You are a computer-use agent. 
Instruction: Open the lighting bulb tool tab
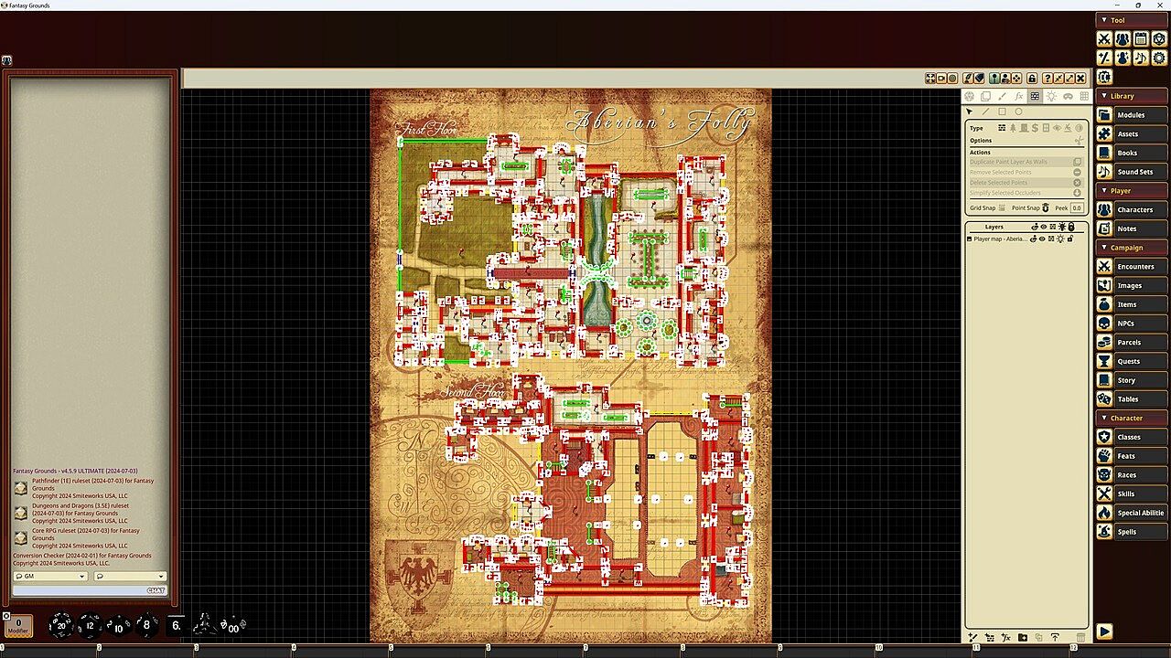pyautogui.click(x=1052, y=96)
